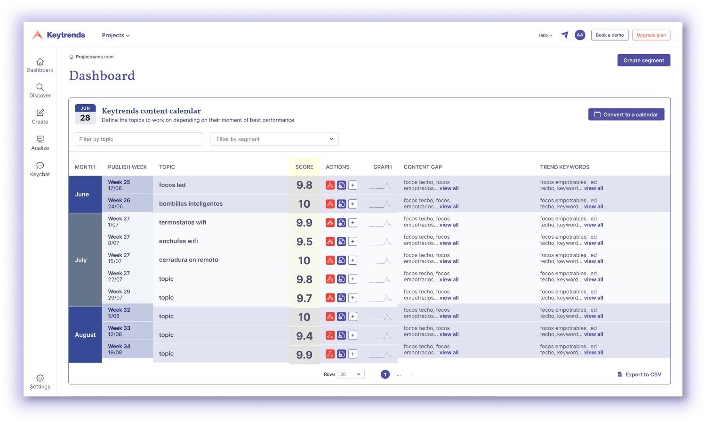Click blue document action icon for focos led
The height and width of the screenshot is (422, 706).
pyautogui.click(x=341, y=185)
